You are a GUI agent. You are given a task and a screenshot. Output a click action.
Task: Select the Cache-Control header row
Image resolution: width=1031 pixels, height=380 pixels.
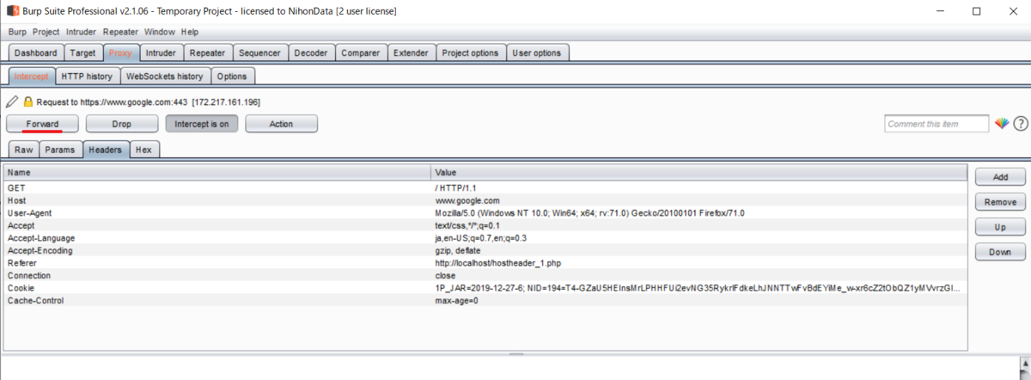pos(485,301)
